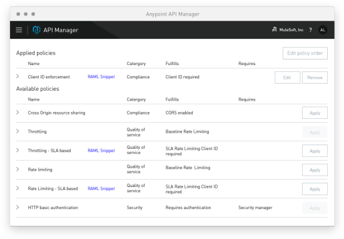Viewport: 344px width, 239px height.
Task: Click Compliance category for Client ID enforcement
Action: (x=138, y=77)
